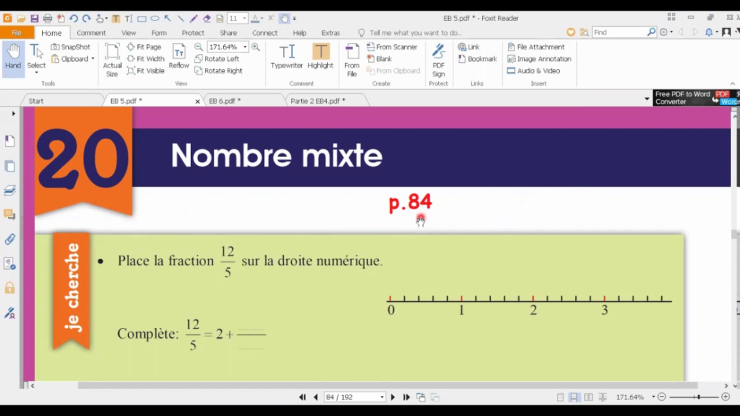Open the font size 11 dropdown
This screenshot has height=416, width=740.
(245, 18)
